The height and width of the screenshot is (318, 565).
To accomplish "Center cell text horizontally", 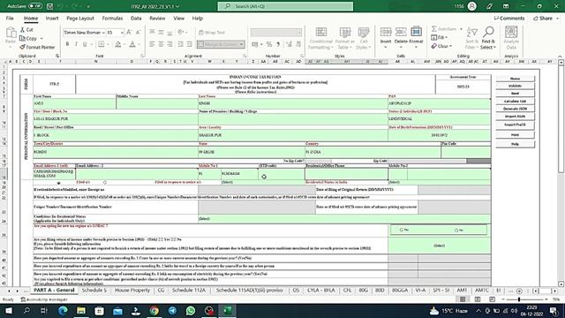I will tap(161, 44).
